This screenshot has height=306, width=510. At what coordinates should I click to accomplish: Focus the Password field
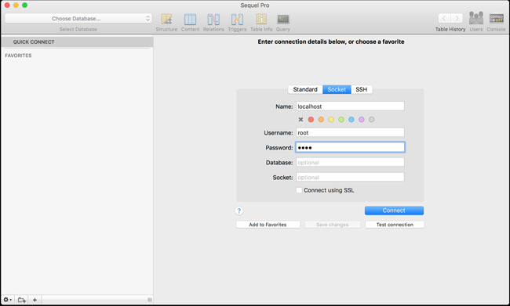click(x=350, y=147)
